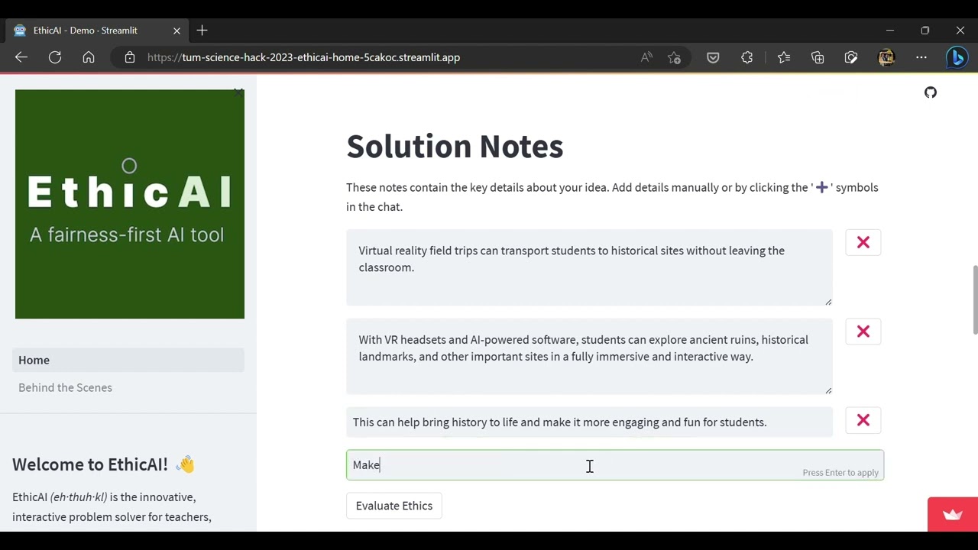View site info via the lock icon

(x=130, y=57)
